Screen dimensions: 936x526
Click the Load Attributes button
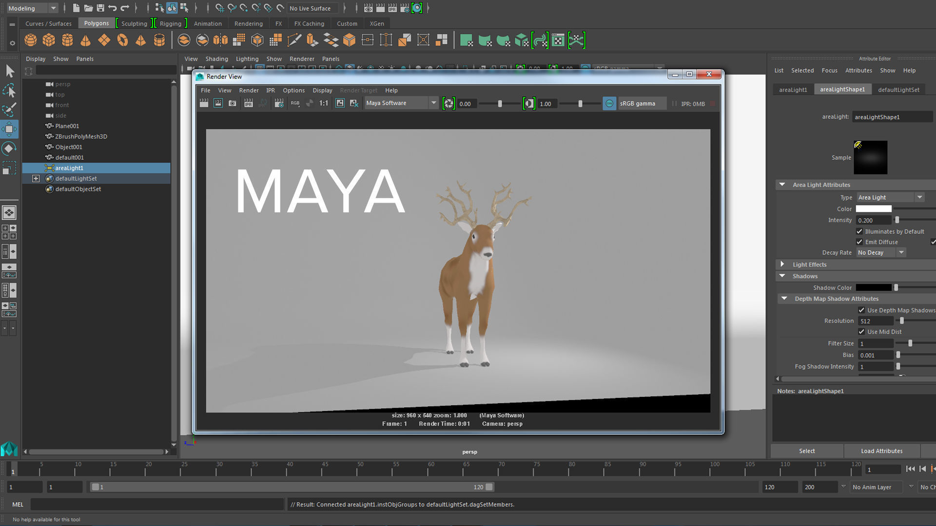[x=881, y=451]
